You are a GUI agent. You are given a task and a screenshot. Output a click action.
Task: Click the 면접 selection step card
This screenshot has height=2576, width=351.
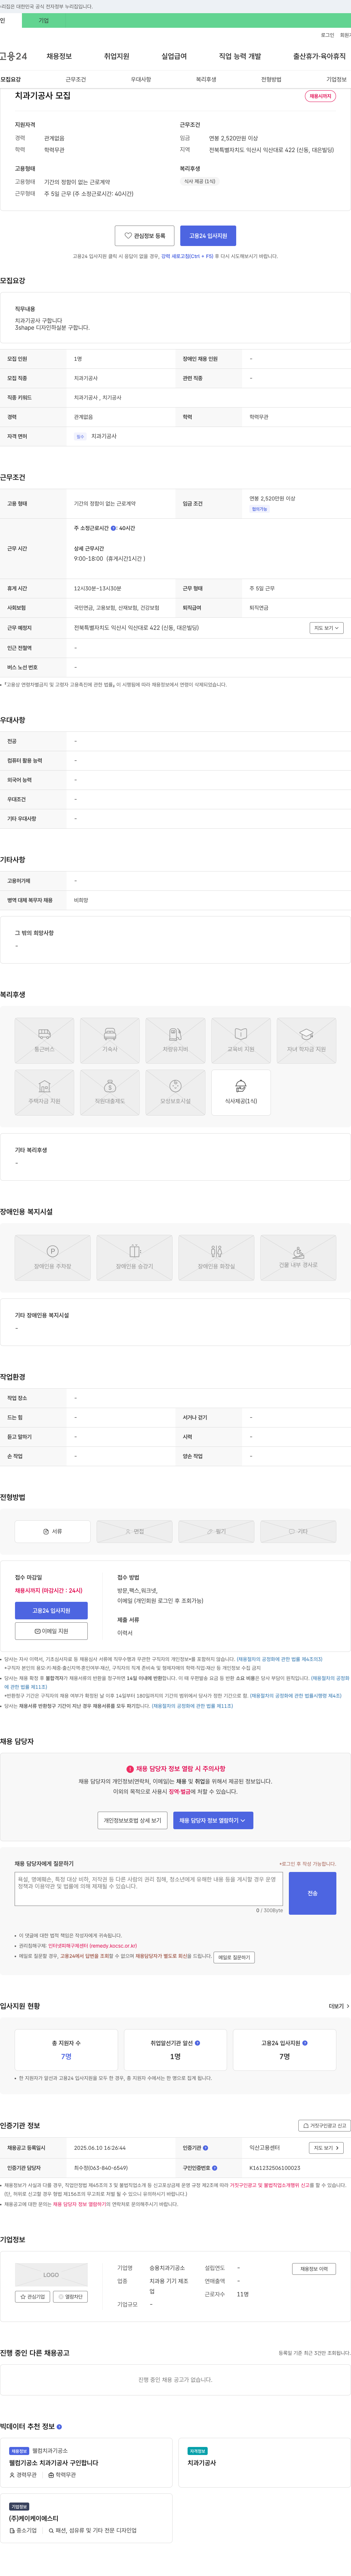pyautogui.click(x=134, y=1531)
